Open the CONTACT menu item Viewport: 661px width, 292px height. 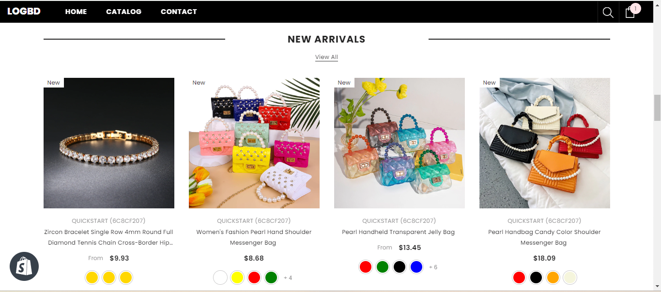(179, 12)
